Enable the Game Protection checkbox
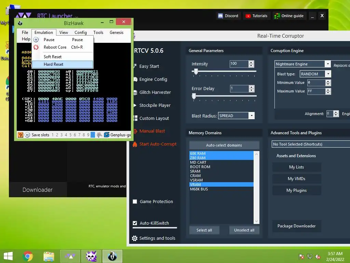The width and height of the screenshot is (350, 263). (135, 201)
